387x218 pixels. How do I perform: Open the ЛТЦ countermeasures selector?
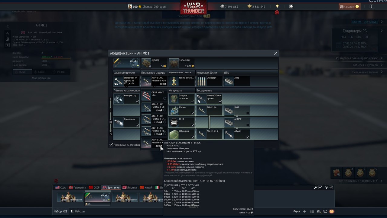click(237, 81)
